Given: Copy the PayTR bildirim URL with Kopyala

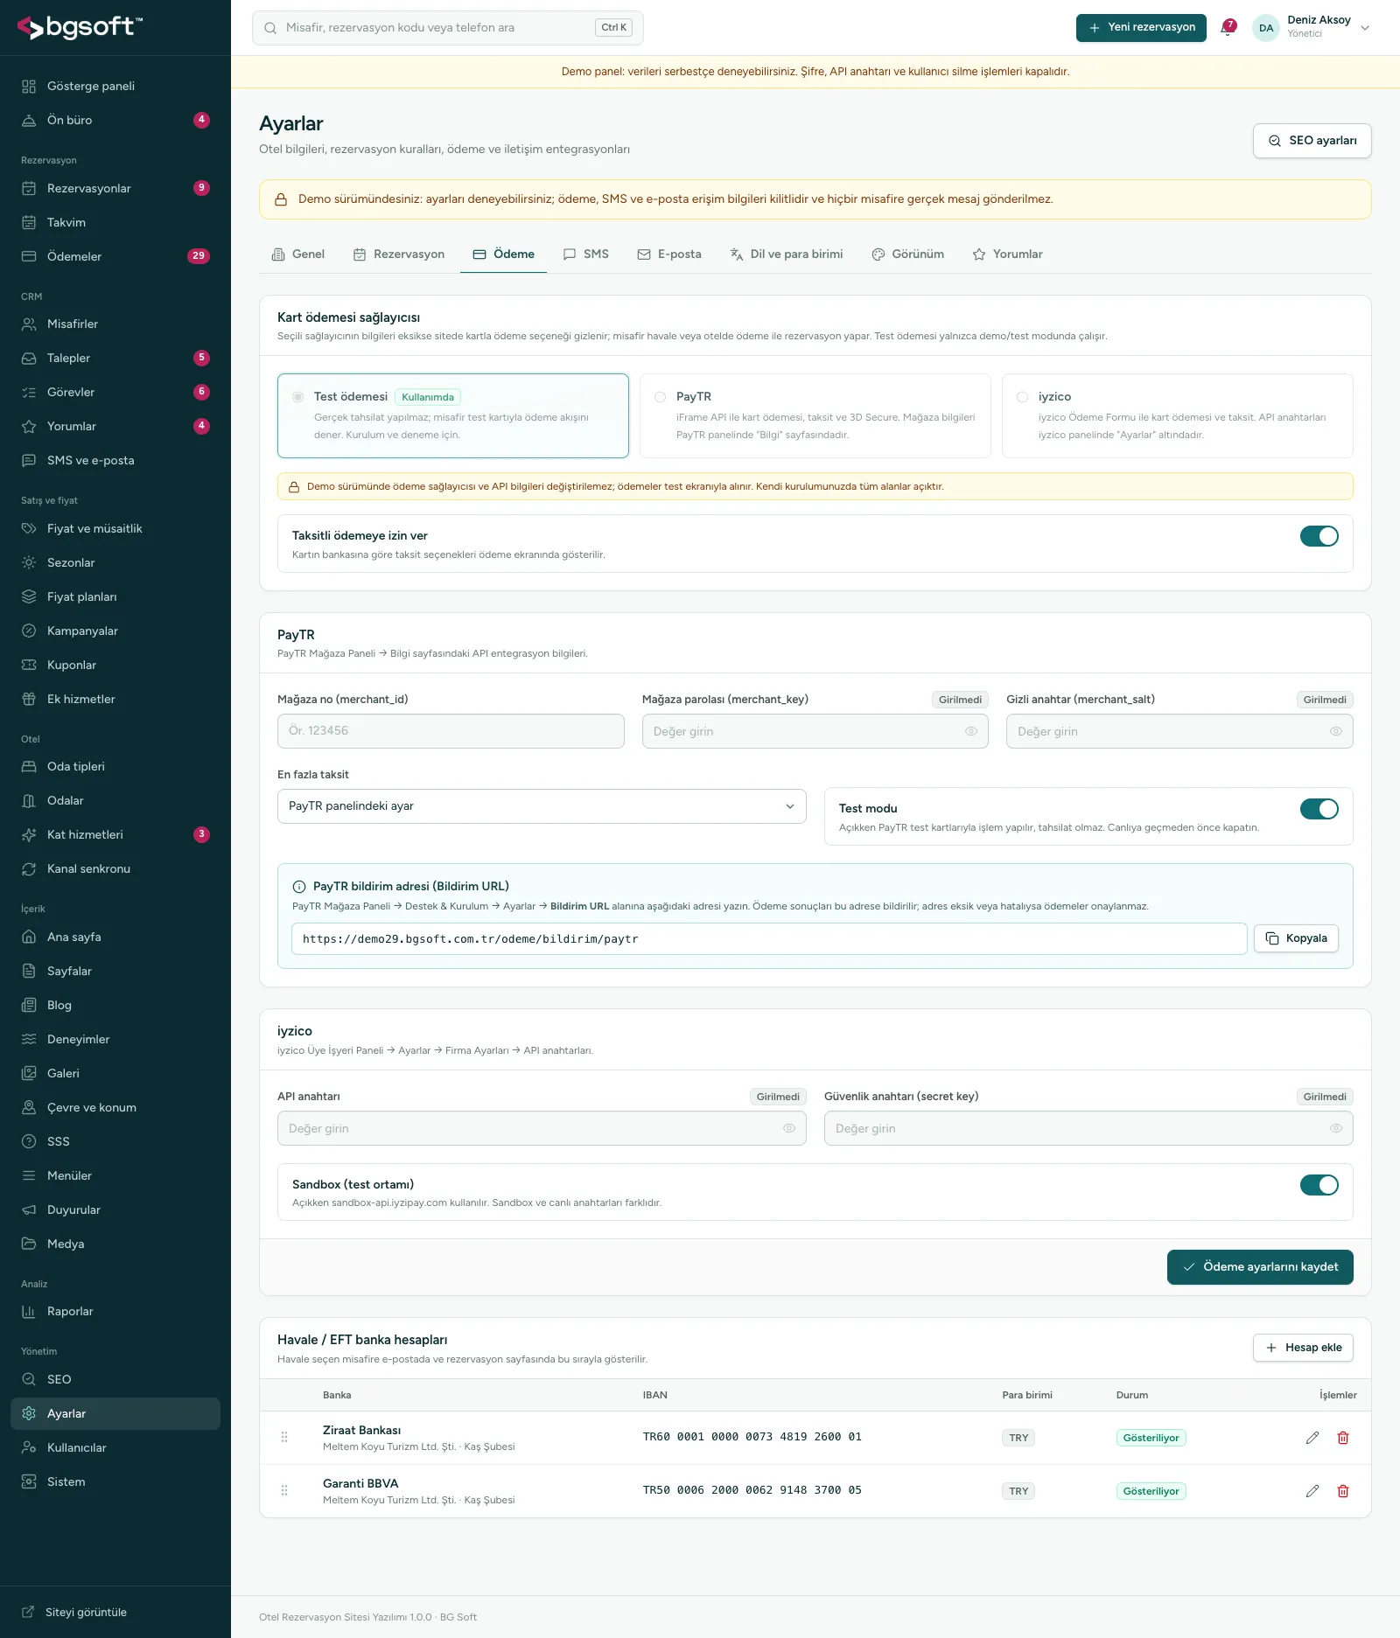Looking at the screenshot, I should click(x=1296, y=938).
